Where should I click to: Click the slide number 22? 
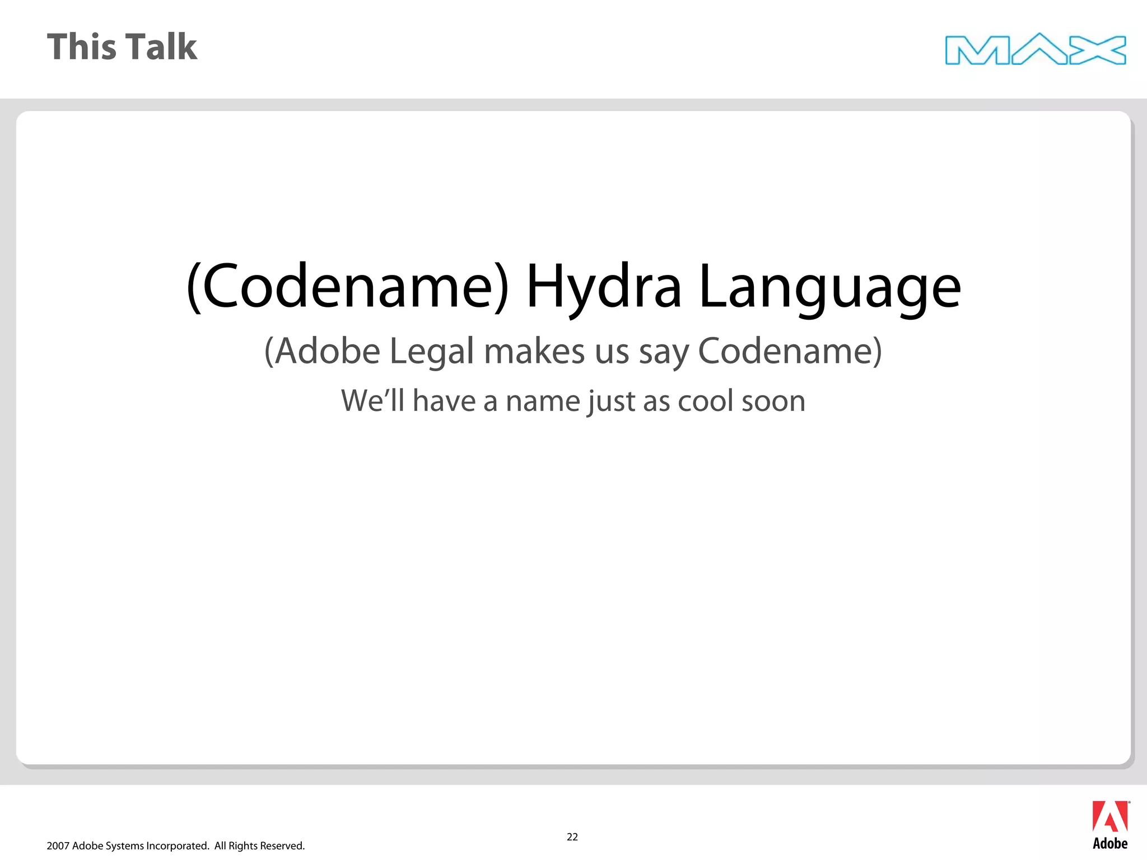click(x=572, y=836)
